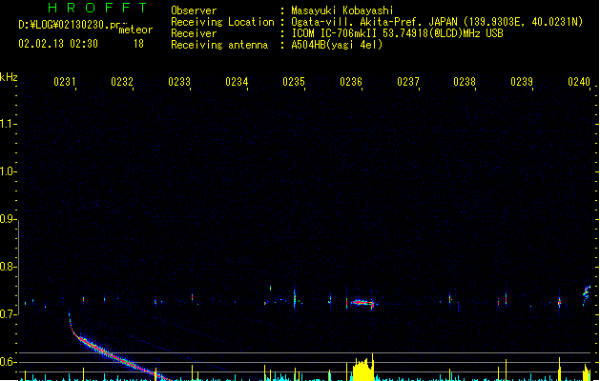600x381 pixels.
Task: Click the 0.9 kHz axis label
Action: click(x=8, y=219)
